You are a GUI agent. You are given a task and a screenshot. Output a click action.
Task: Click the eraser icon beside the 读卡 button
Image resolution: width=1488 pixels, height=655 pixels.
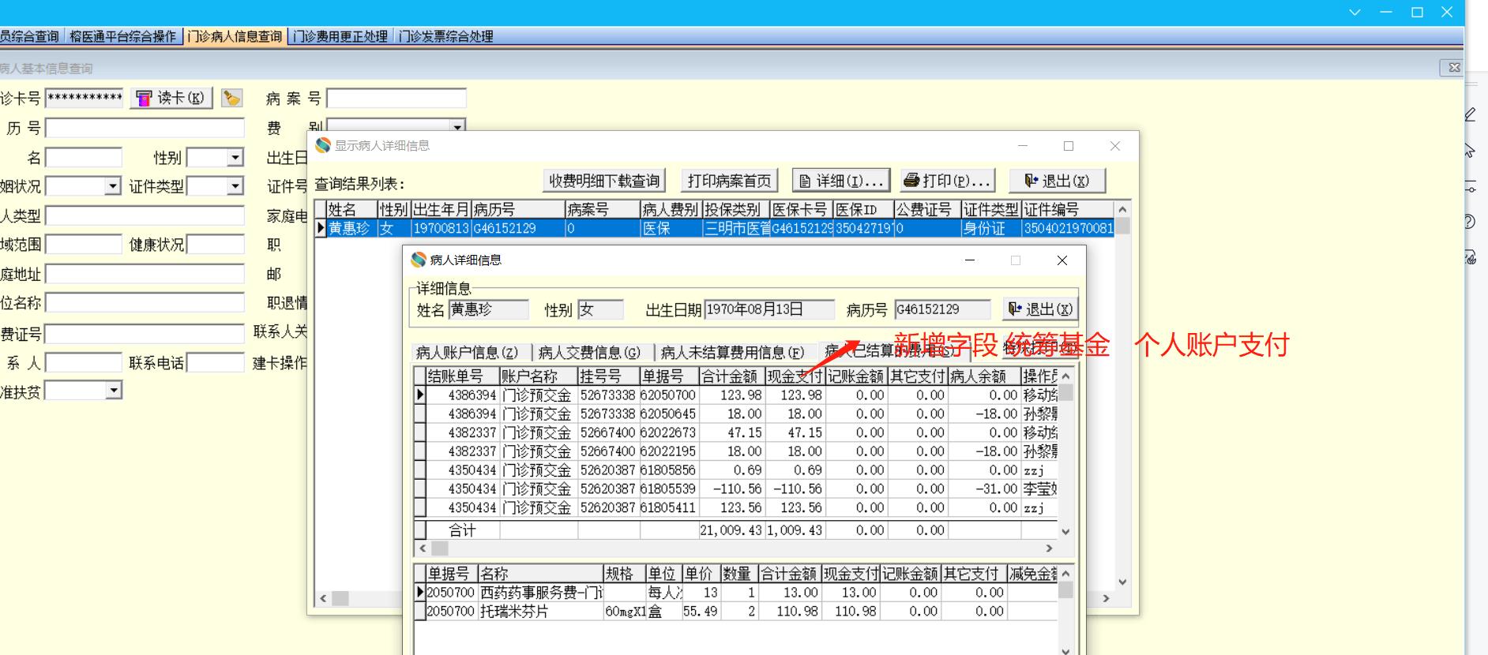click(x=231, y=98)
